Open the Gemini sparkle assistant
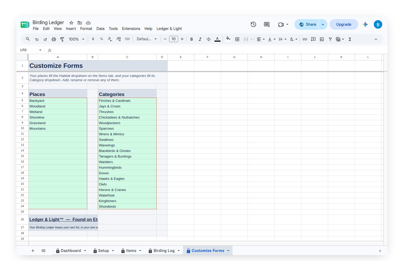 tap(365, 24)
